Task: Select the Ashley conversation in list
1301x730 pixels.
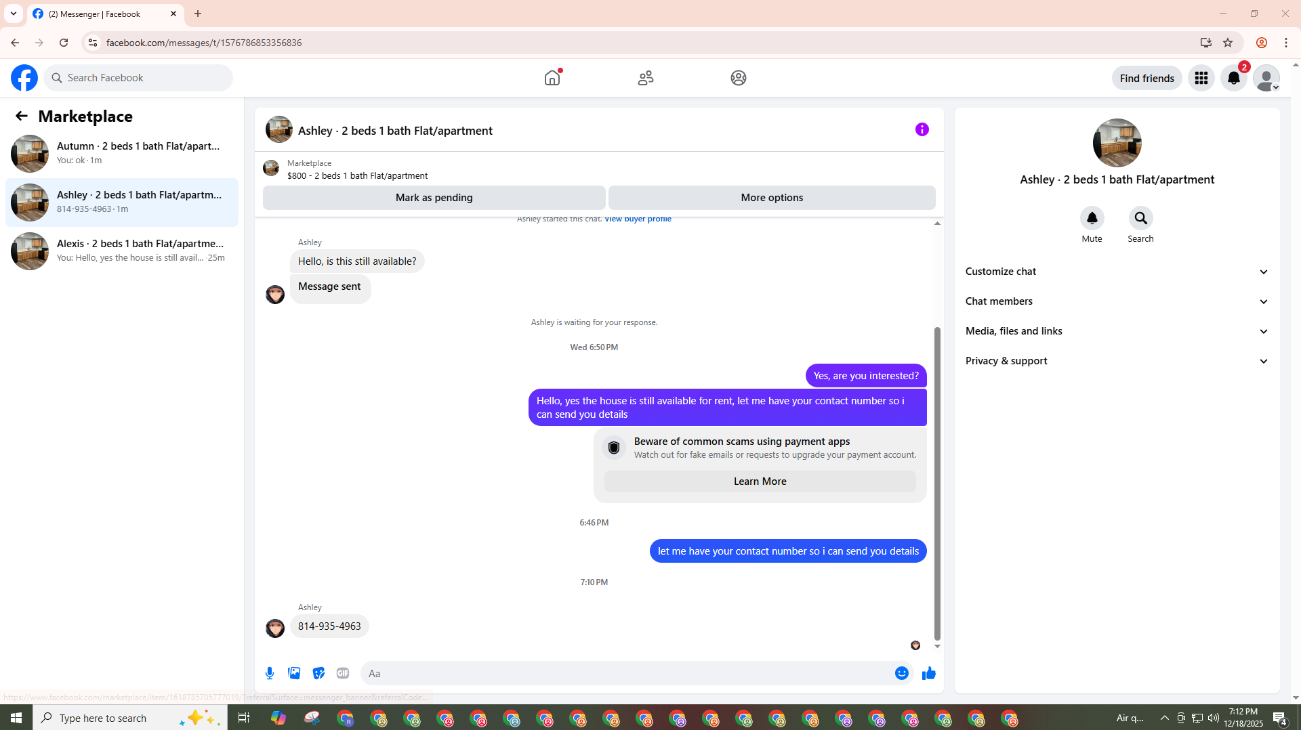Action: (122, 202)
